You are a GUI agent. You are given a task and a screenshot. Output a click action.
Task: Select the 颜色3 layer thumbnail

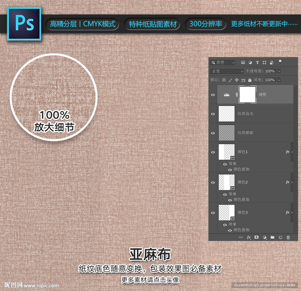click(x=227, y=212)
